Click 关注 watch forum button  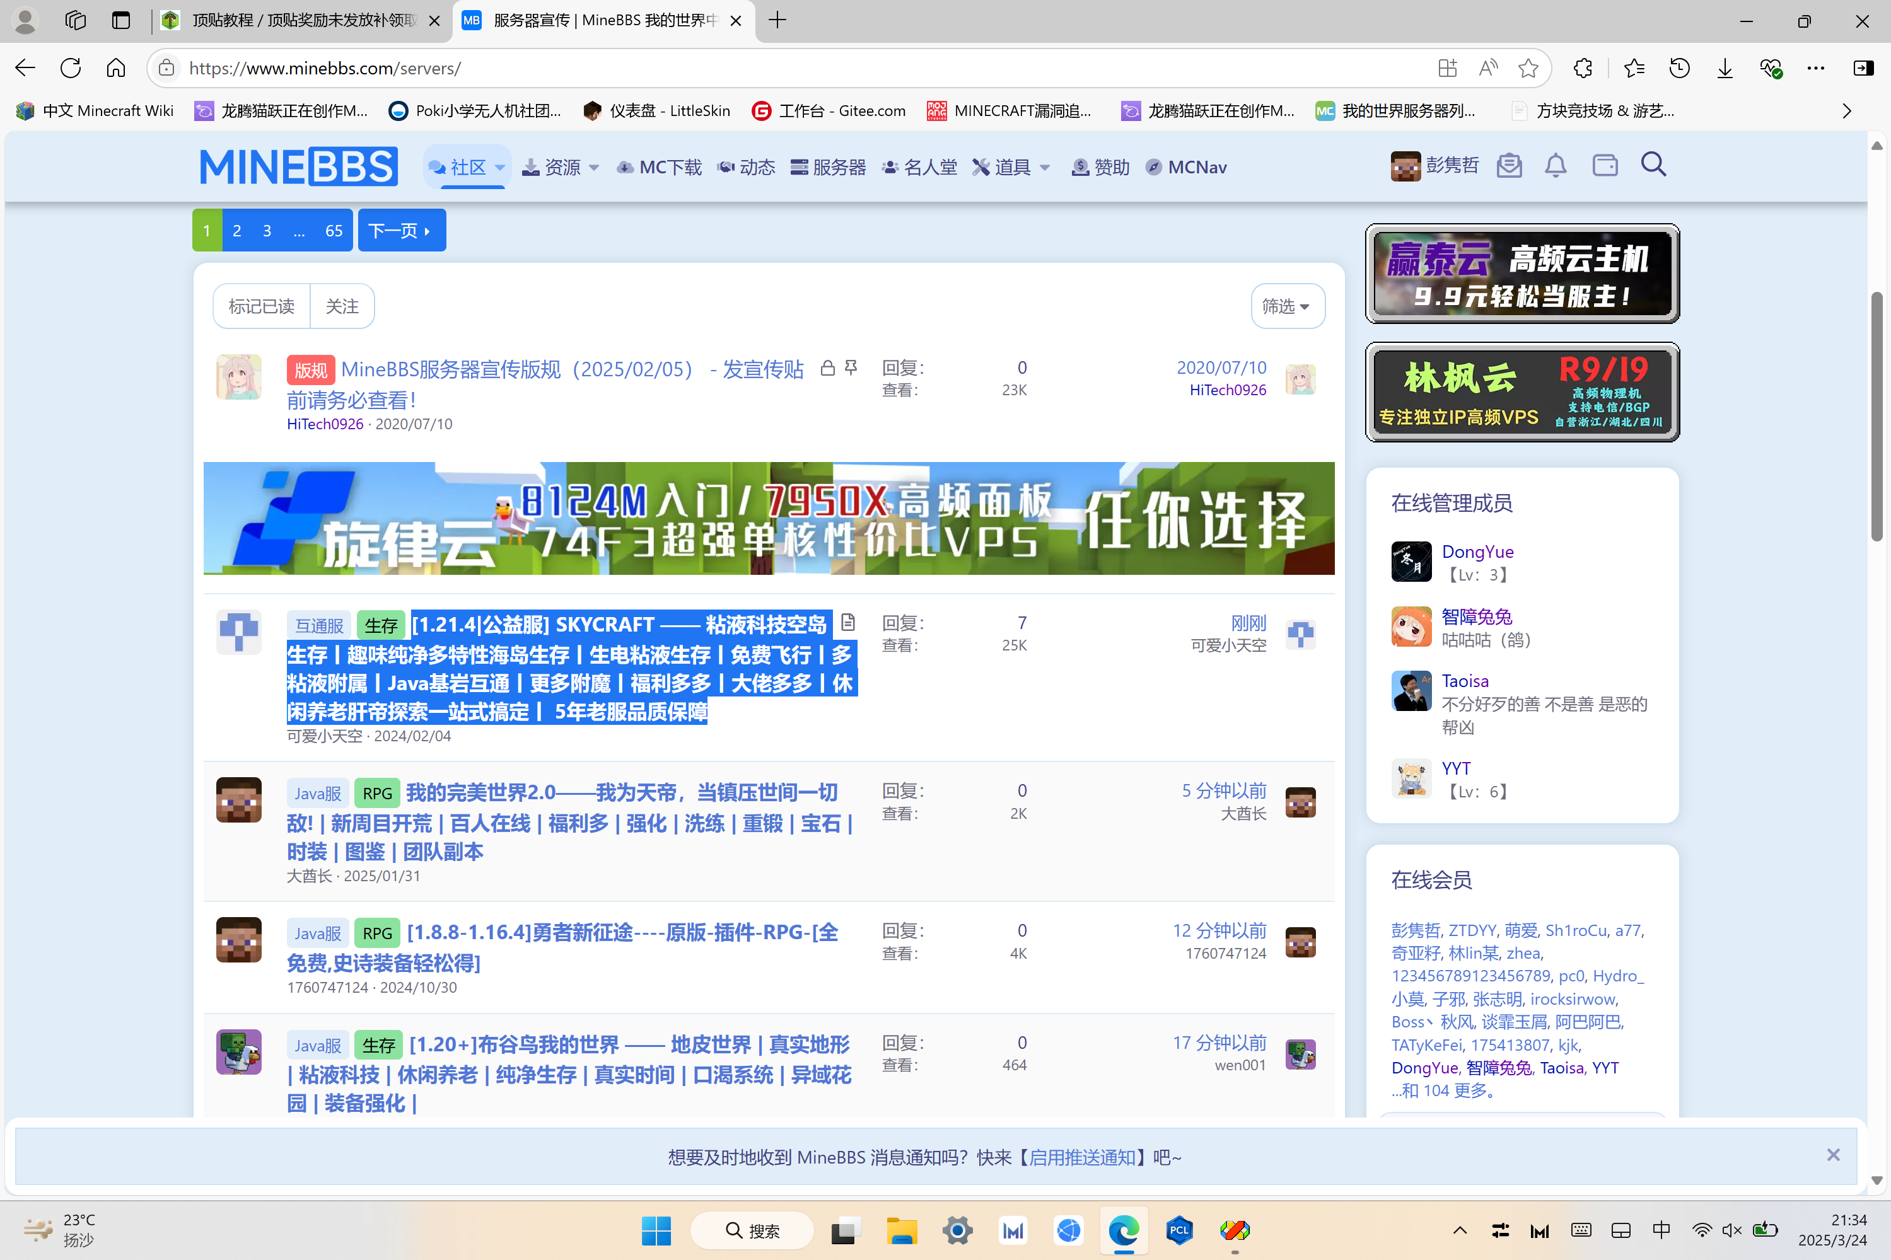(342, 306)
